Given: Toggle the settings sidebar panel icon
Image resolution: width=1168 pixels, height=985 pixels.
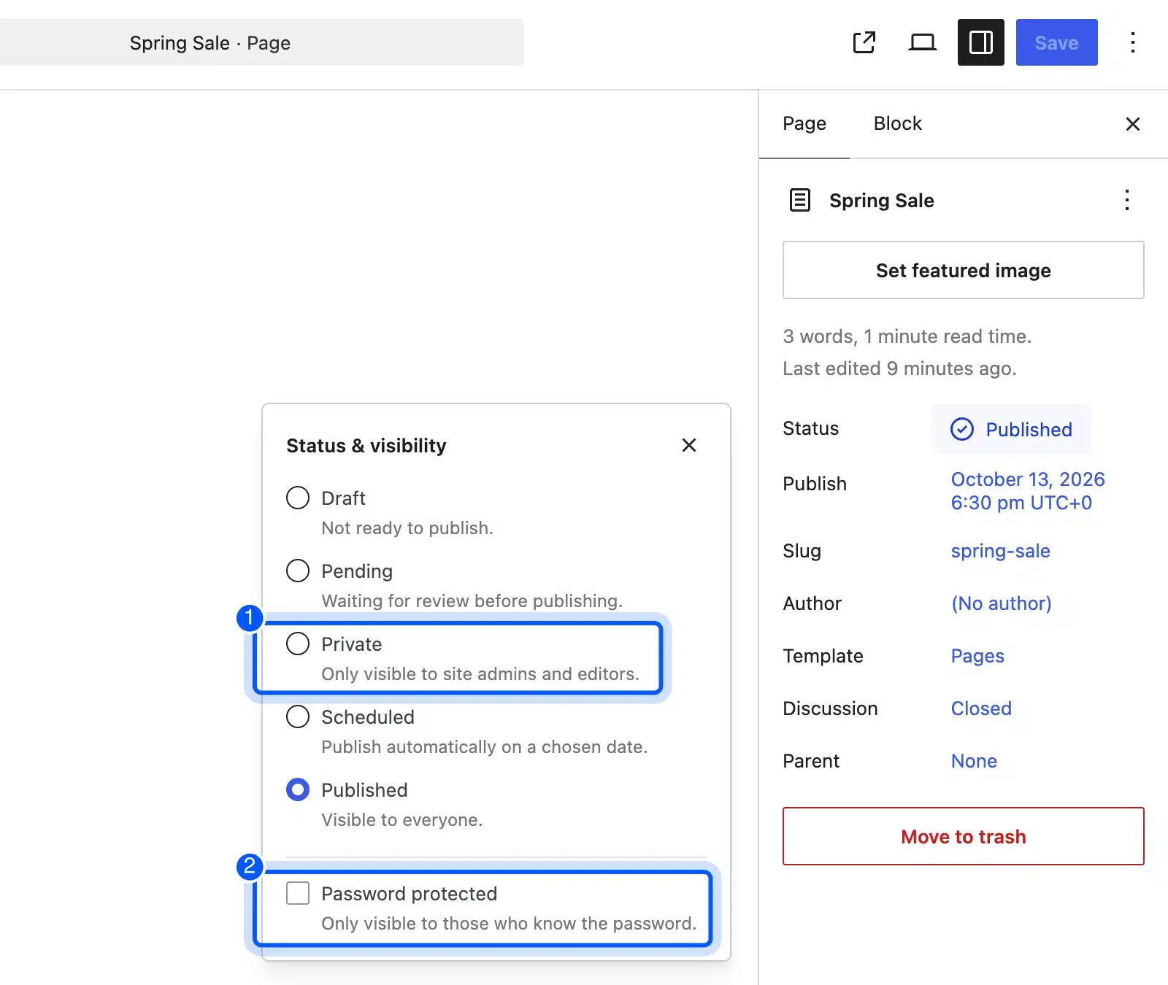Looking at the screenshot, I should [981, 42].
